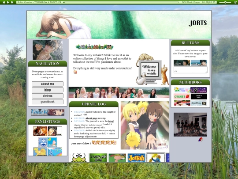This screenshot has width=238, height=179.
Task: Click the blue anime banner below navigation
Action: point(48,112)
